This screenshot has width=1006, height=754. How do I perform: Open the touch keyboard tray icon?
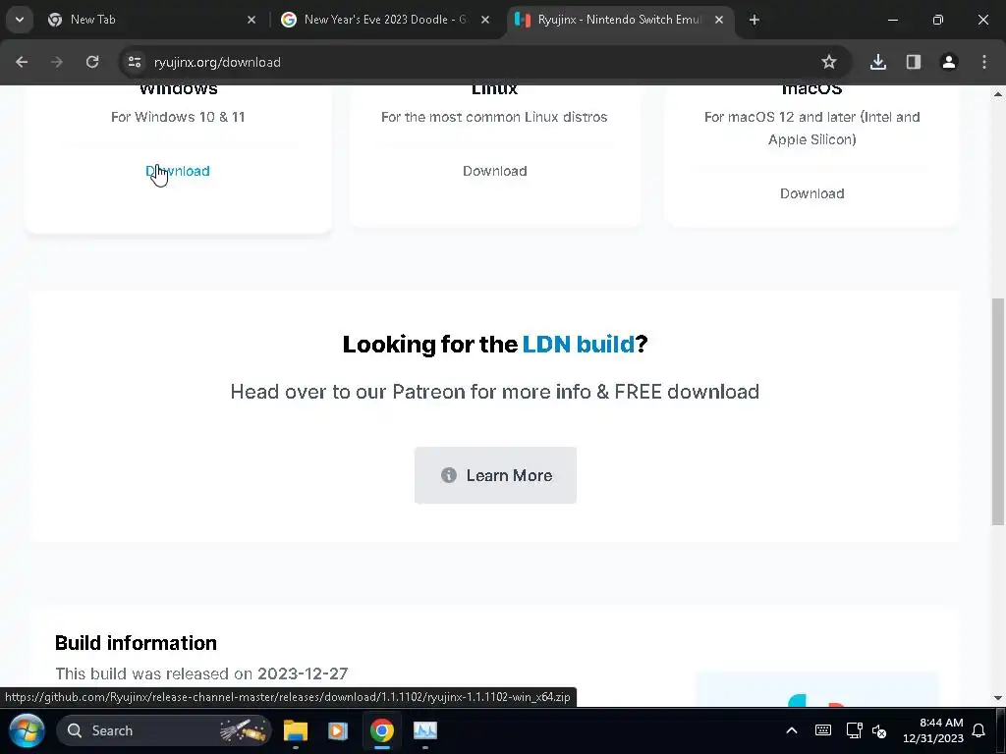(x=823, y=730)
